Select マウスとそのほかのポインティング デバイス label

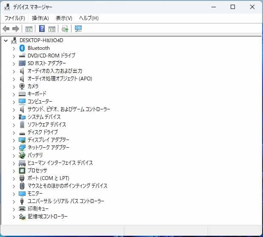point(67,186)
